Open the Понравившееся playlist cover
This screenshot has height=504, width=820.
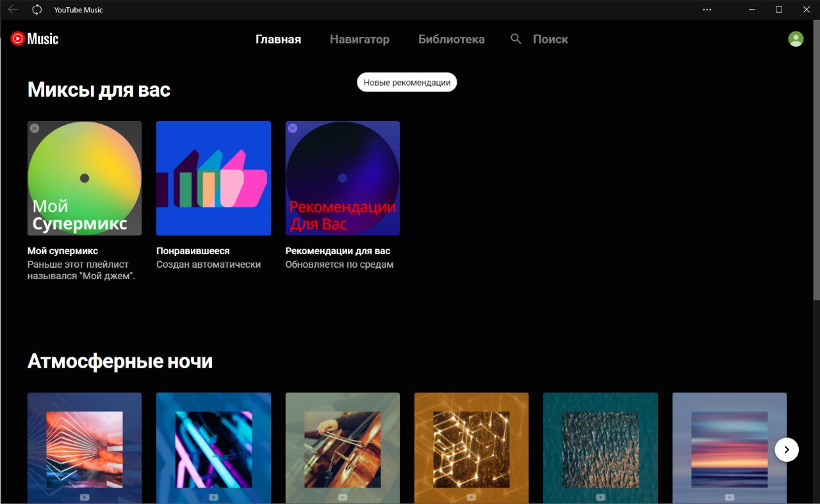click(213, 178)
